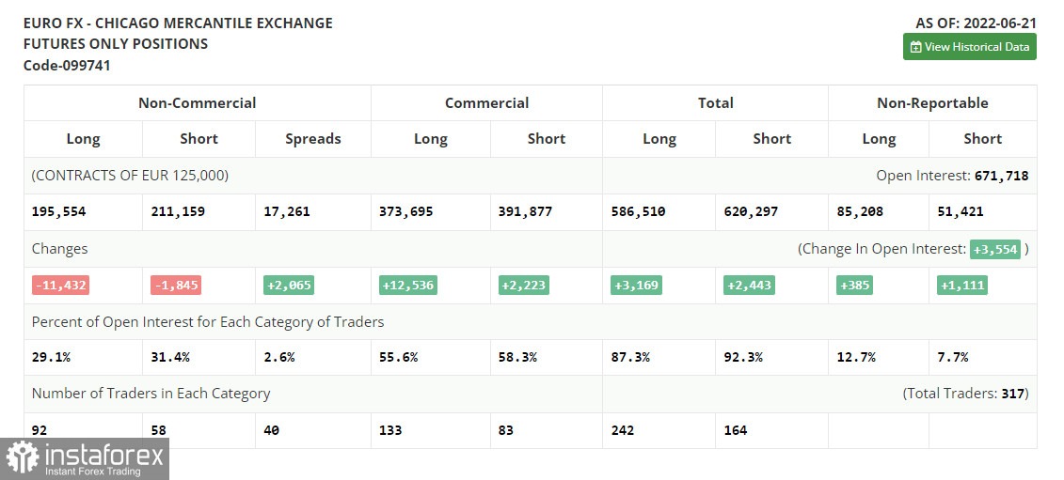Click the red -11,432 change badge
The width and height of the screenshot is (1064, 480).
[60, 285]
